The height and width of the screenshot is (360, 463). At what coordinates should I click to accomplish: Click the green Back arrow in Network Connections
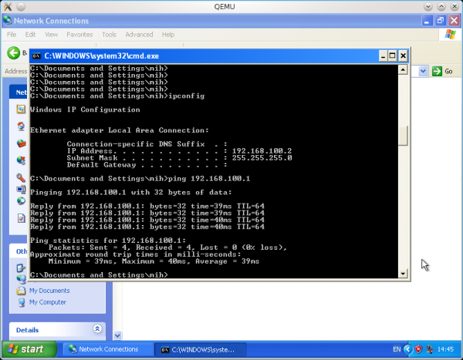click(14, 53)
